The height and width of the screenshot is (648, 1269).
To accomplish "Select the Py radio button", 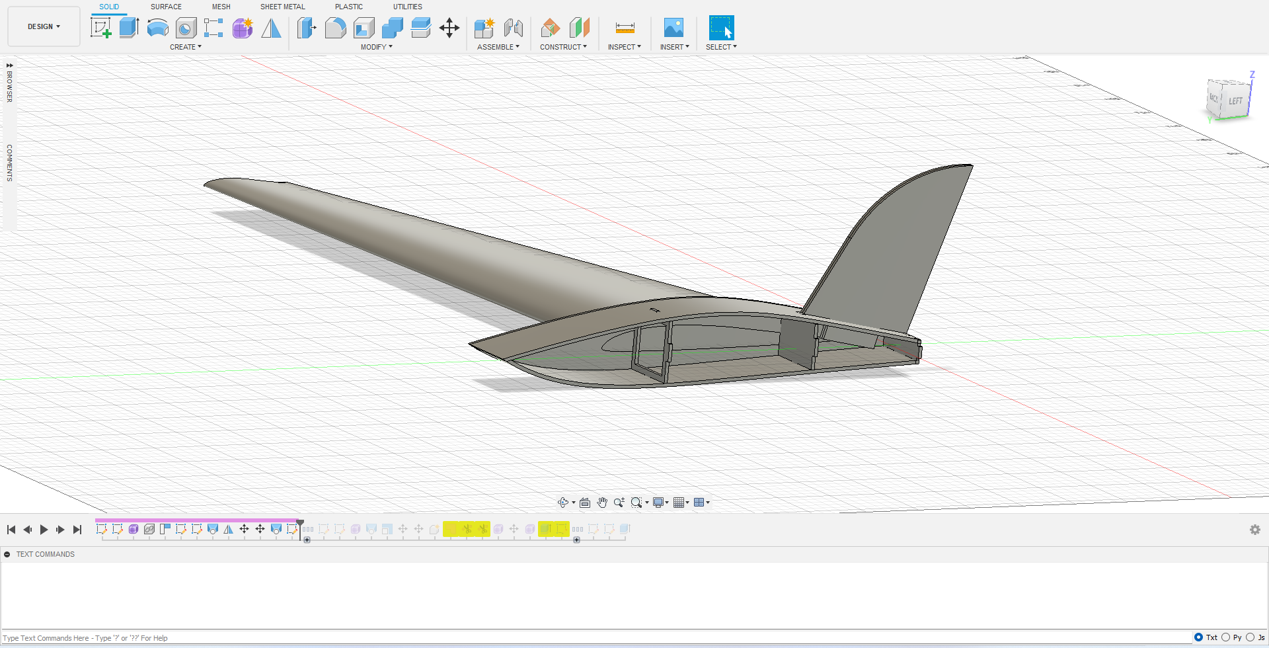I will pyautogui.click(x=1225, y=637).
